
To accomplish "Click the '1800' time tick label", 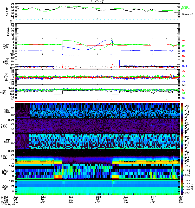I will [180, 203].
